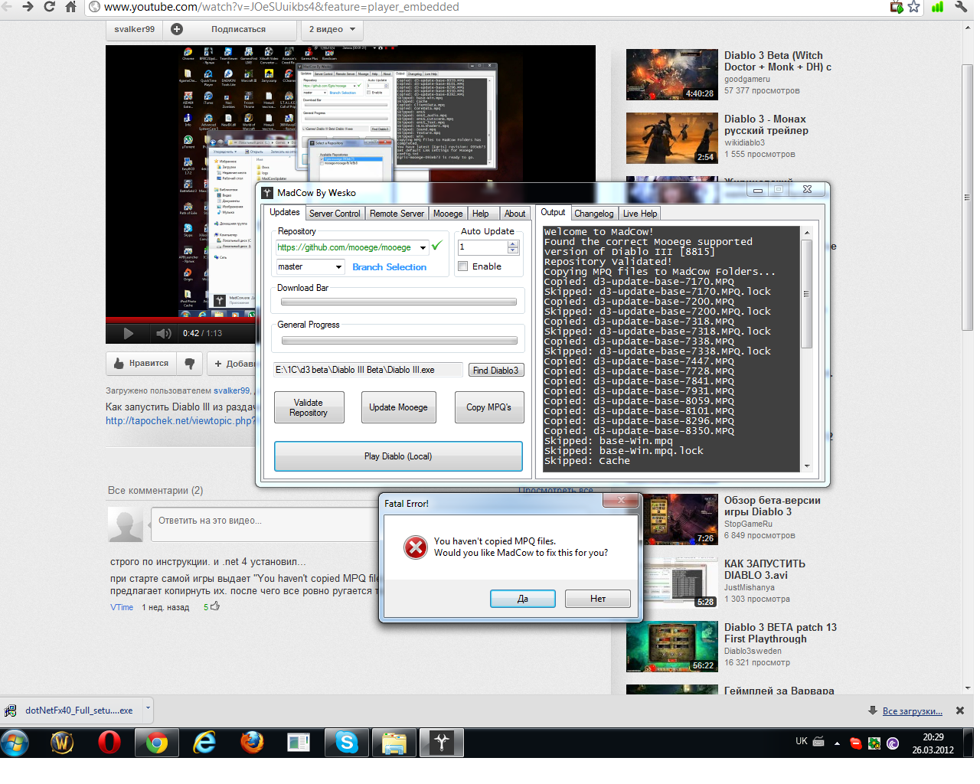980x784 pixels.
Task: Click the Download Bar progress bar
Action: tap(399, 302)
